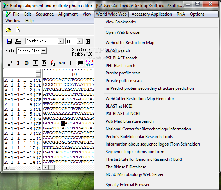The height and width of the screenshot is (190, 221).
Task: Open WebCutter Restriction Map Generator link
Action: [156, 99]
